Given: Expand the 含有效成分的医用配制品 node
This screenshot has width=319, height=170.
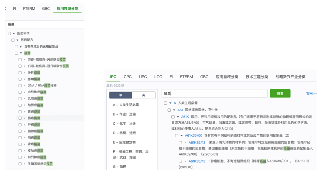Looking at the screenshot, I should point(21,46).
